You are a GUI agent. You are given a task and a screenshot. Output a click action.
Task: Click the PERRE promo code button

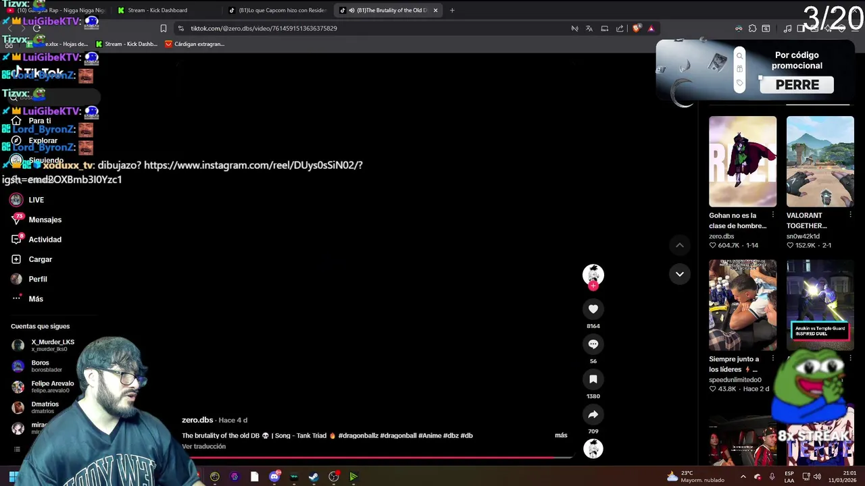797,85
